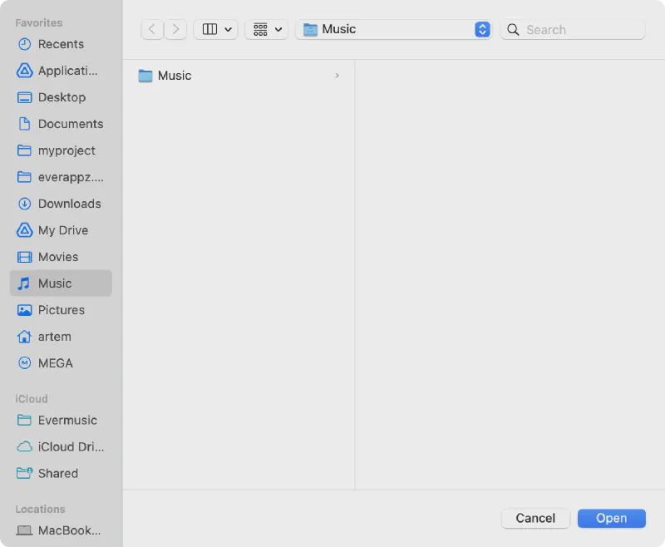Click the Cancel button
Viewport: 665px width, 547px height.
(x=535, y=518)
